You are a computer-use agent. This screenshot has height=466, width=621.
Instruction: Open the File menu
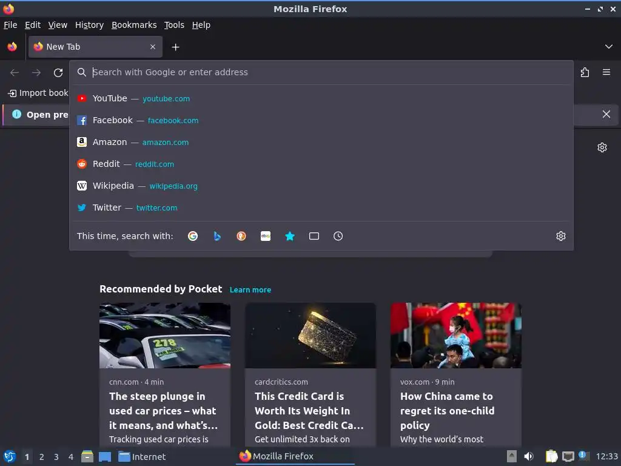(x=10, y=25)
